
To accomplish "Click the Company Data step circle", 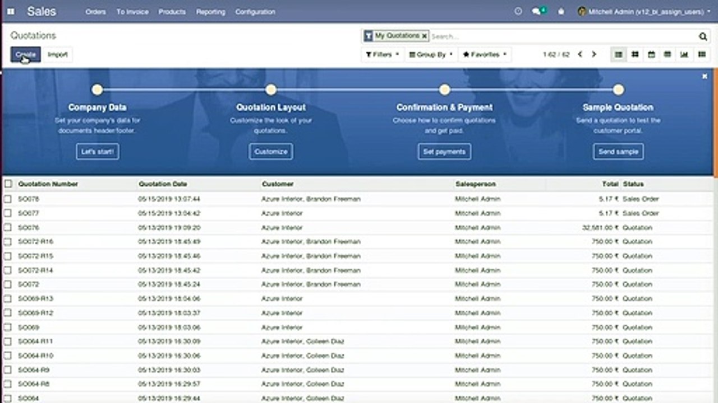I will click(x=97, y=90).
